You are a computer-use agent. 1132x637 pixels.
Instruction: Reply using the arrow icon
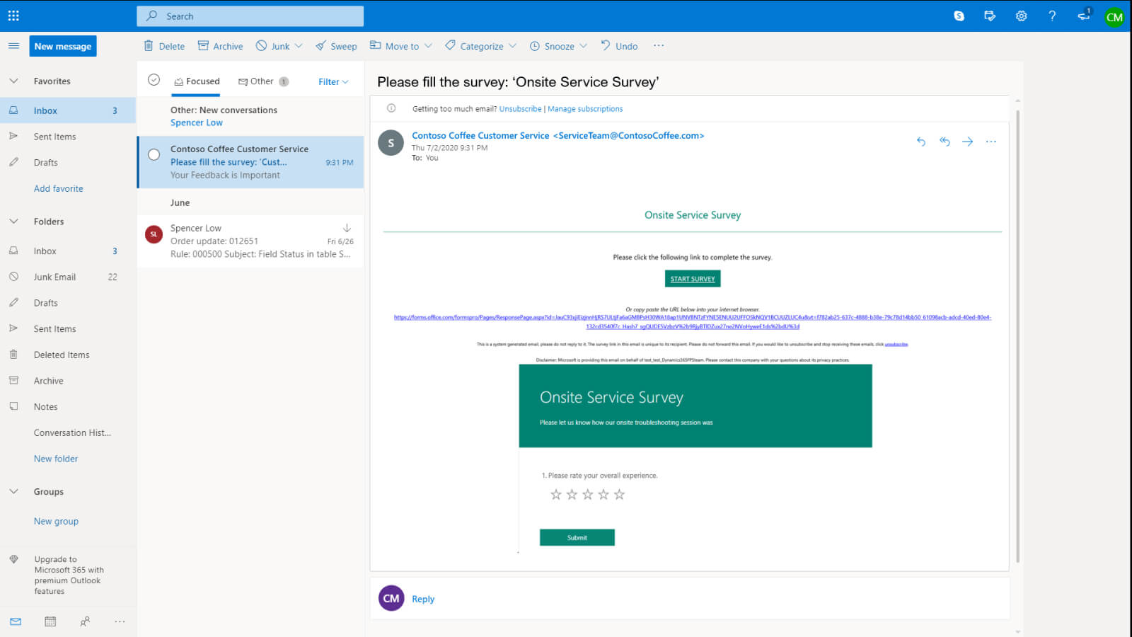coord(920,142)
